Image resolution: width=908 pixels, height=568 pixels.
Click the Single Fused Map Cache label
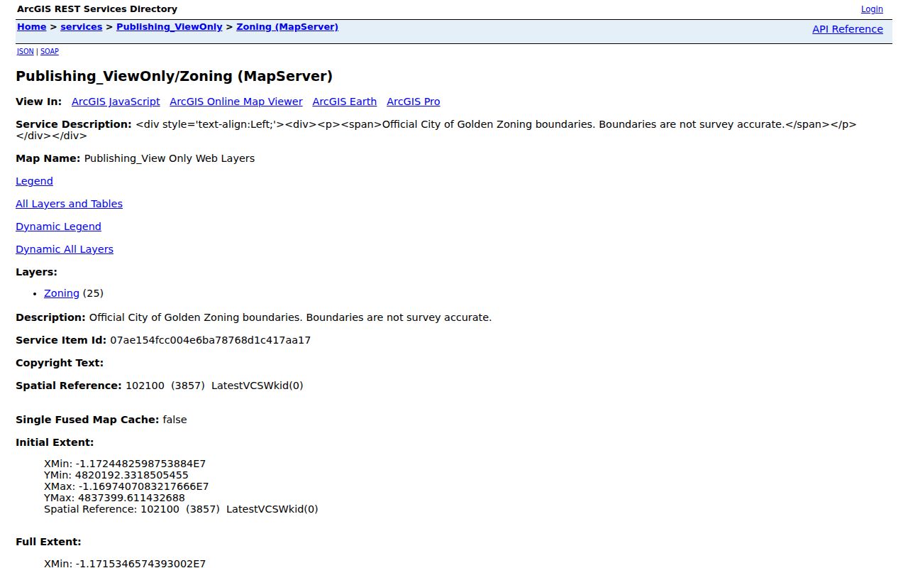point(87,420)
